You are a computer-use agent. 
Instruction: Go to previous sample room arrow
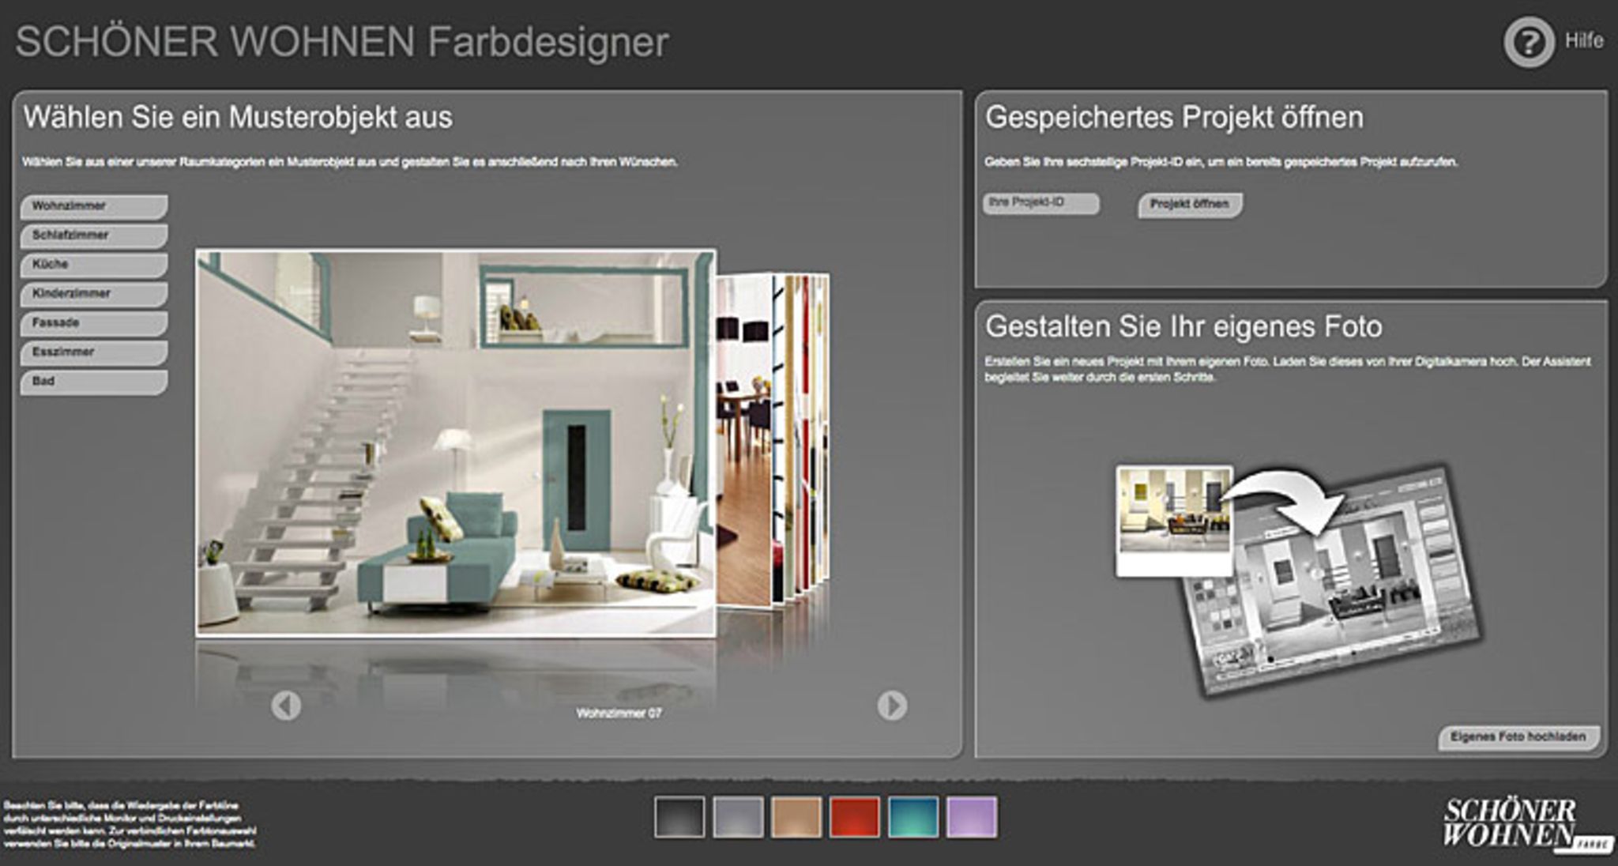point(286,706)
